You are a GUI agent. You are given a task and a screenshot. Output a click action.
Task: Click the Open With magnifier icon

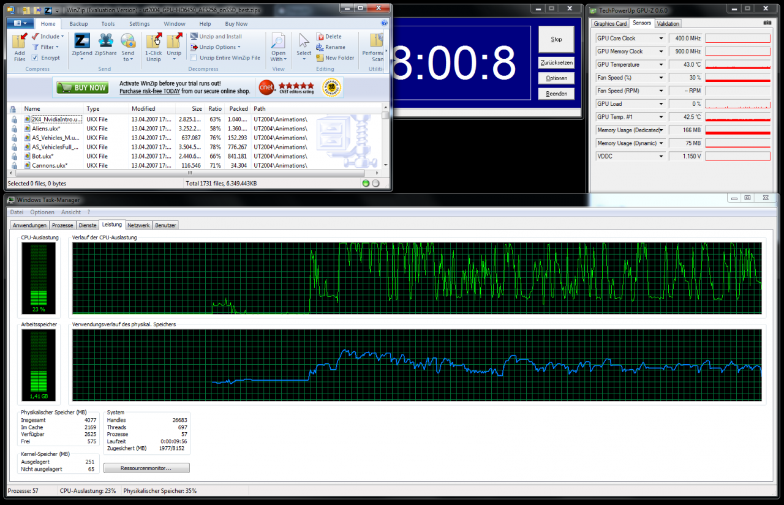click(x=278, y=41)
